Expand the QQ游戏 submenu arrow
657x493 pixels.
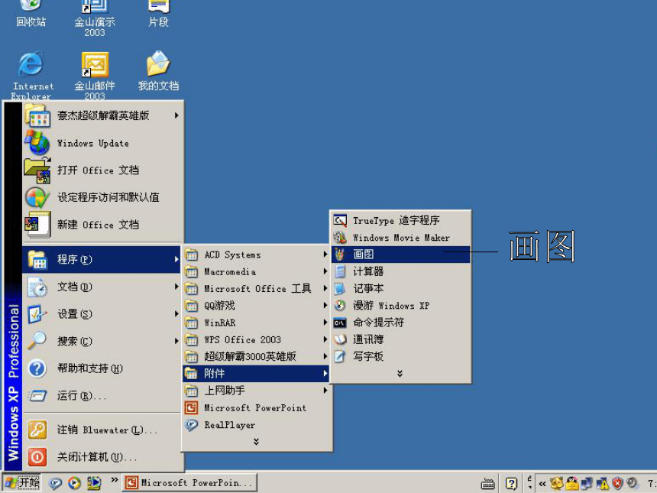[x=325, y=306]
